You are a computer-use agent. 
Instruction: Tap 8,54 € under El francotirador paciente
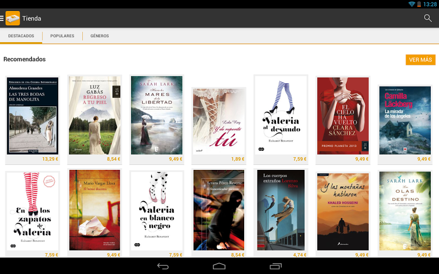(x=238, y=255)
